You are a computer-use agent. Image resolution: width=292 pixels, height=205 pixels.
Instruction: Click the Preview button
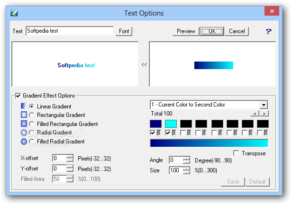pyautogui.click(x=186, y=31)
